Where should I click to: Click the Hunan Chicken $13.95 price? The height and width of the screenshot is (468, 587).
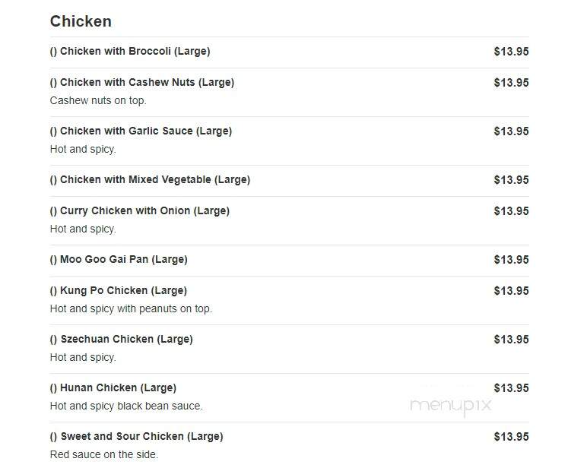pos(512,387)
